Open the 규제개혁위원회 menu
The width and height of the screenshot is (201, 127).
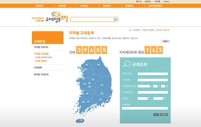coord(155,6)
